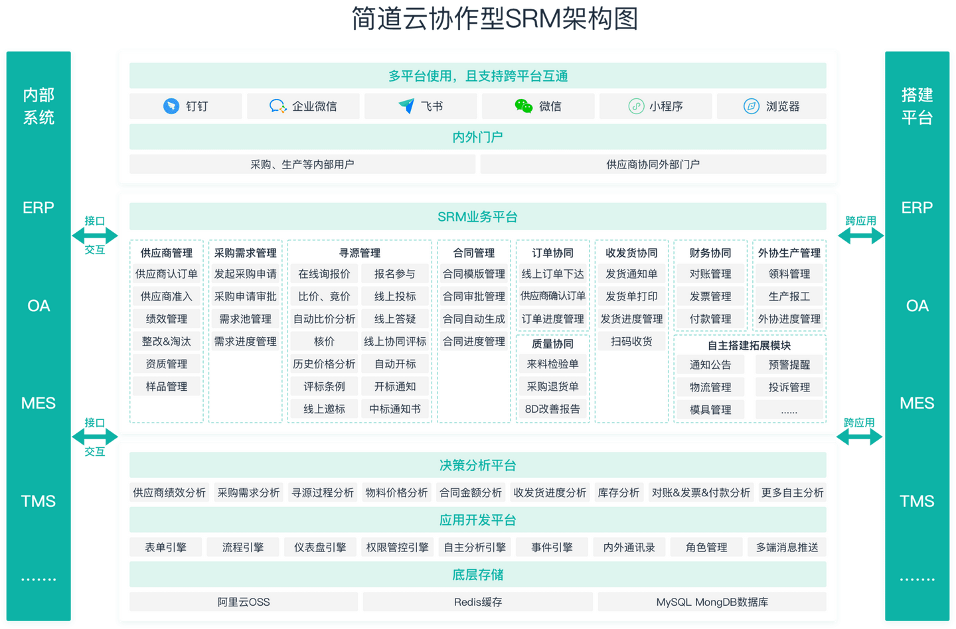This screenshot has width=956, height=629.
Task: Click 发起采购申请 item
Action: [x=246, y=274]
